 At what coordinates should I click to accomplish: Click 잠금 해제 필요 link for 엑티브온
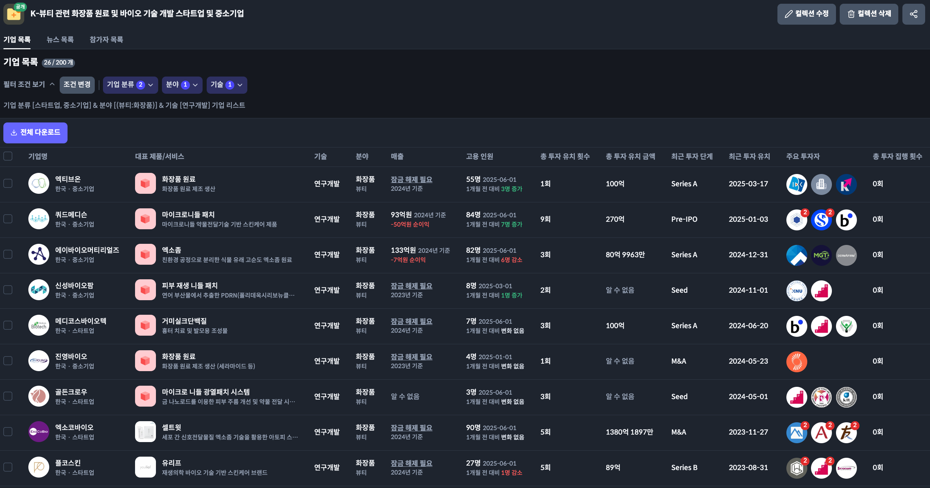tap(411, 180)
